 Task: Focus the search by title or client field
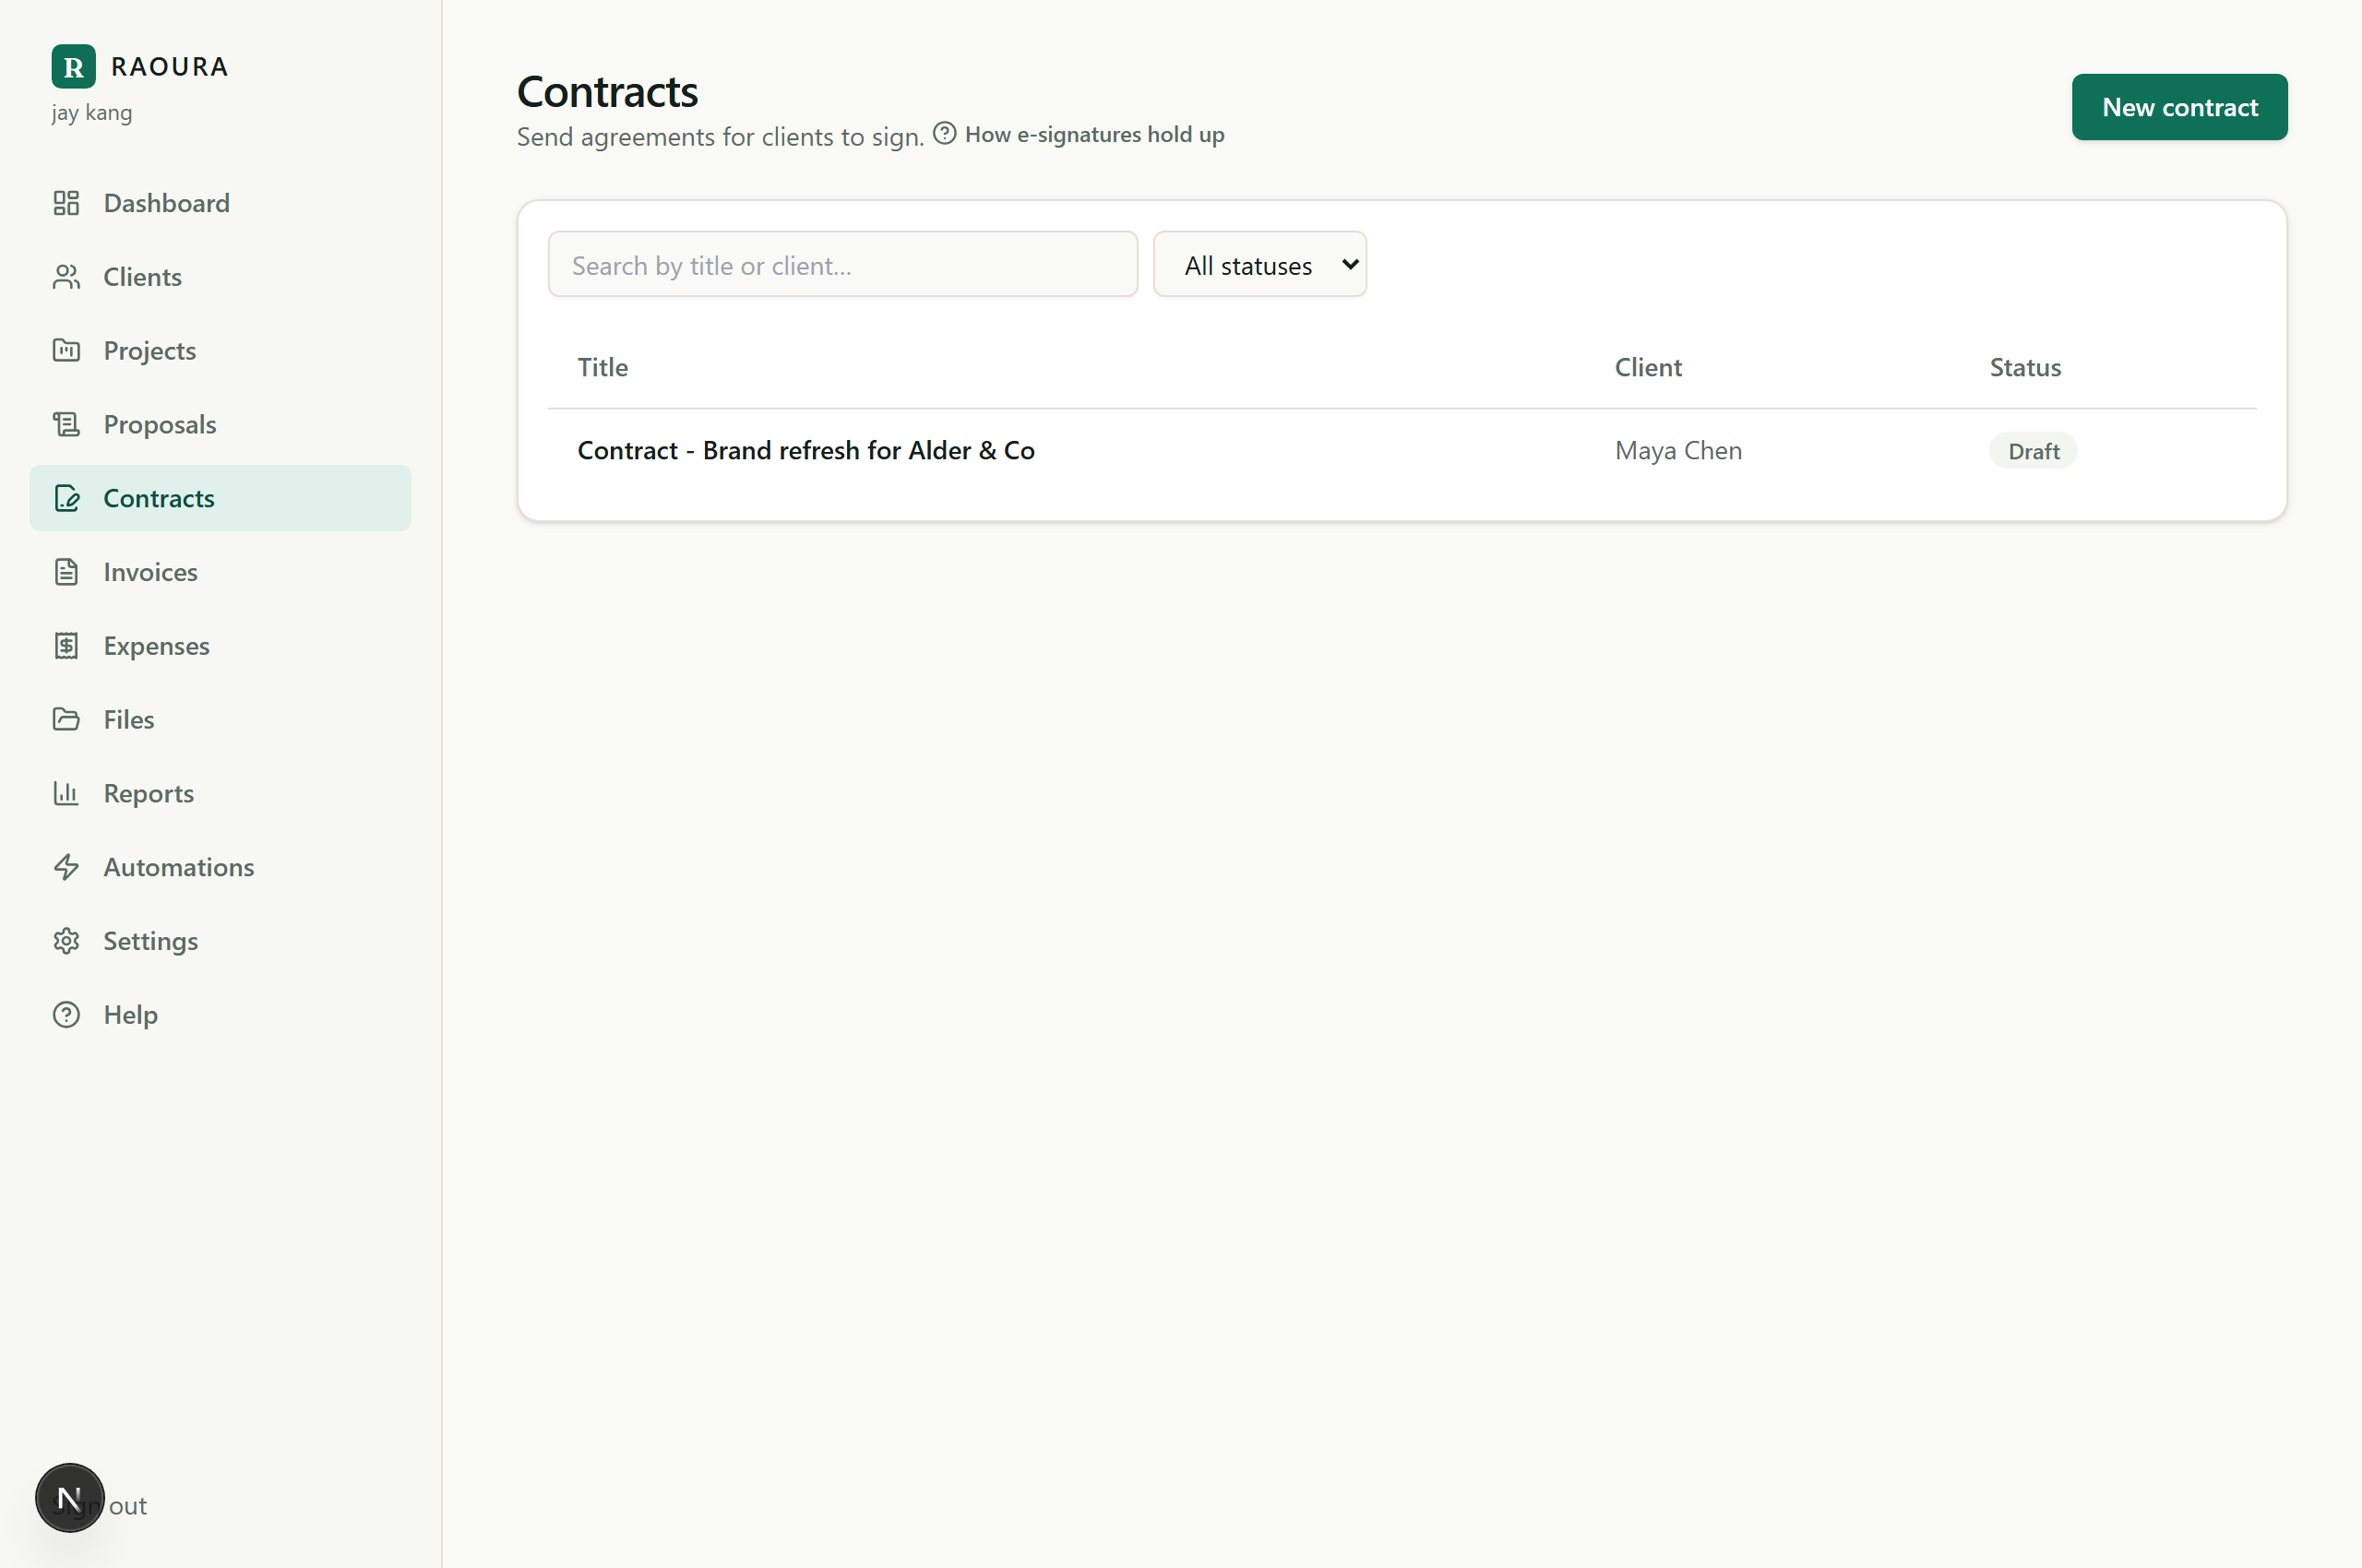point(842,265)
